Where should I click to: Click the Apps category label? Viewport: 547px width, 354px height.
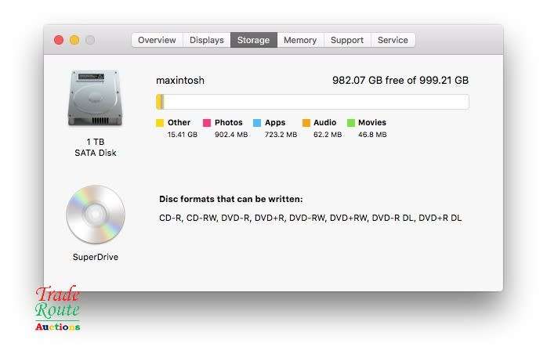coord(275,122)
